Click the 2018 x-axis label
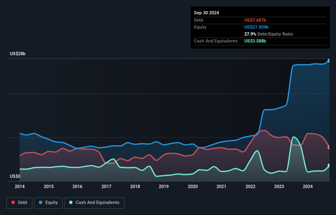This screenshot has width=336, height=215. 135,186
